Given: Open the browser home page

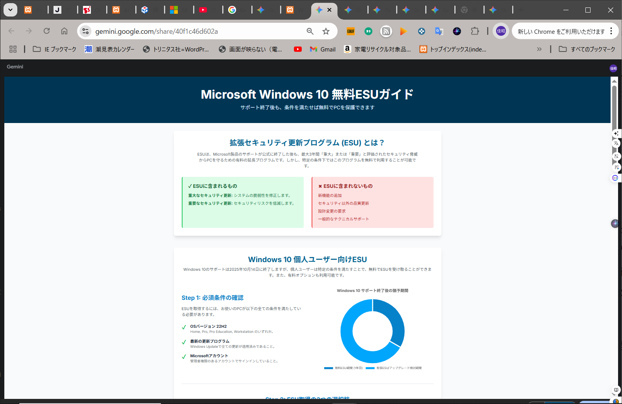Looking at the screenshot, I should point(64,31).
